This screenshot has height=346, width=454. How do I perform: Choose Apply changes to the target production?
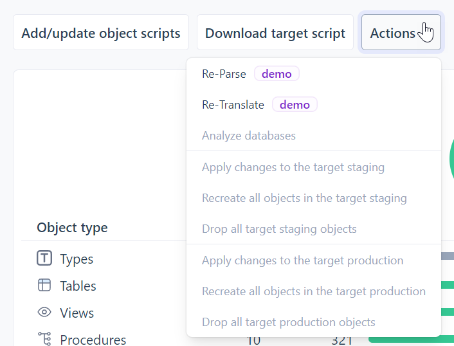(x=303, y=260)
